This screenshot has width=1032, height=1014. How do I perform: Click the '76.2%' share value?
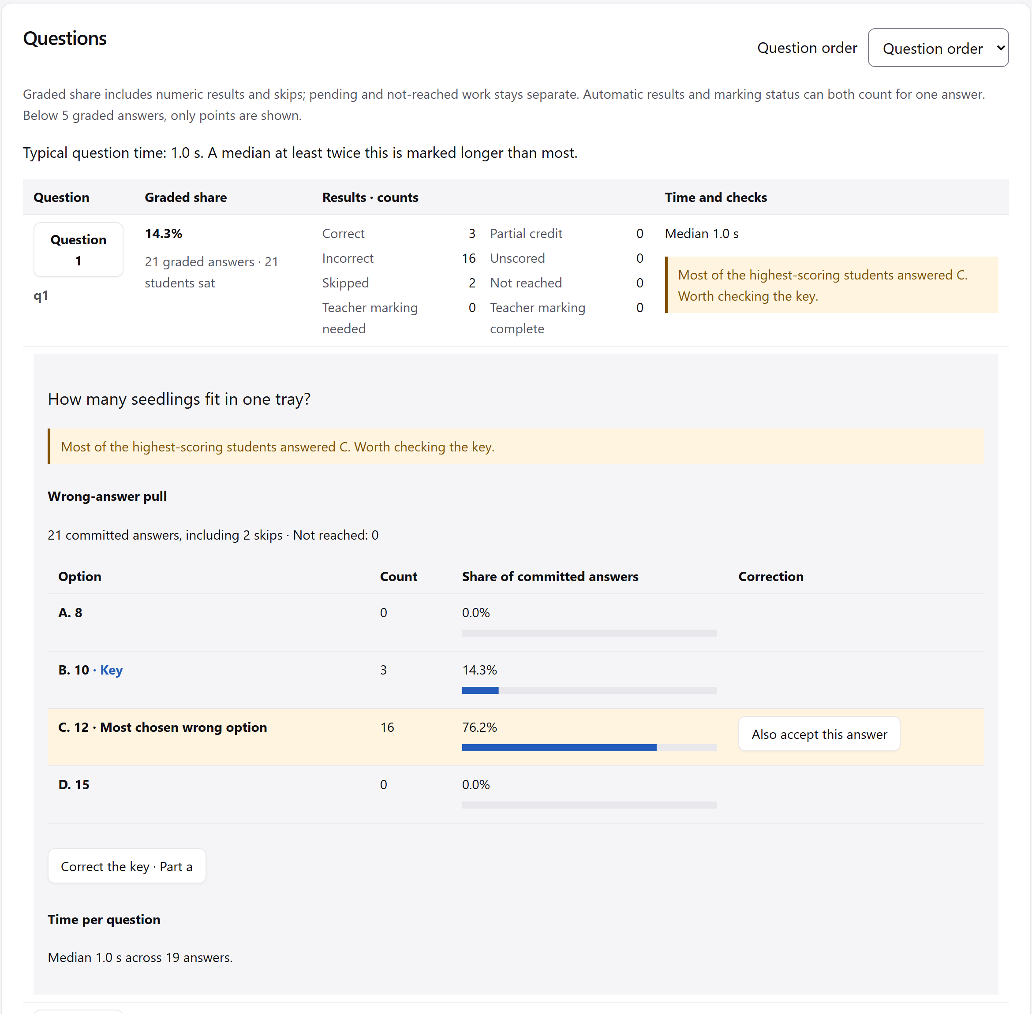pyautogui.click(x=479, y=727)
